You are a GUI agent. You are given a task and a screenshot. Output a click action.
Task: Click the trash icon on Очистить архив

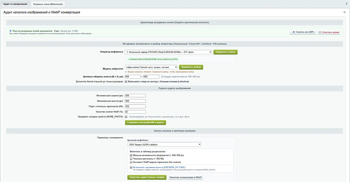coord(320,32)
